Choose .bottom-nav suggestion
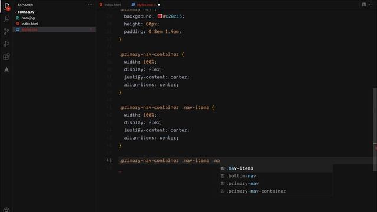The height and width of the screenshot is (212, 377). coord(276,176)
